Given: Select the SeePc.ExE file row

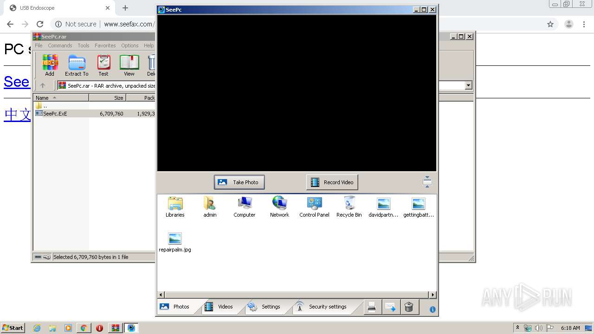Looking at the screenshot, I should click(x=95, y=113).
